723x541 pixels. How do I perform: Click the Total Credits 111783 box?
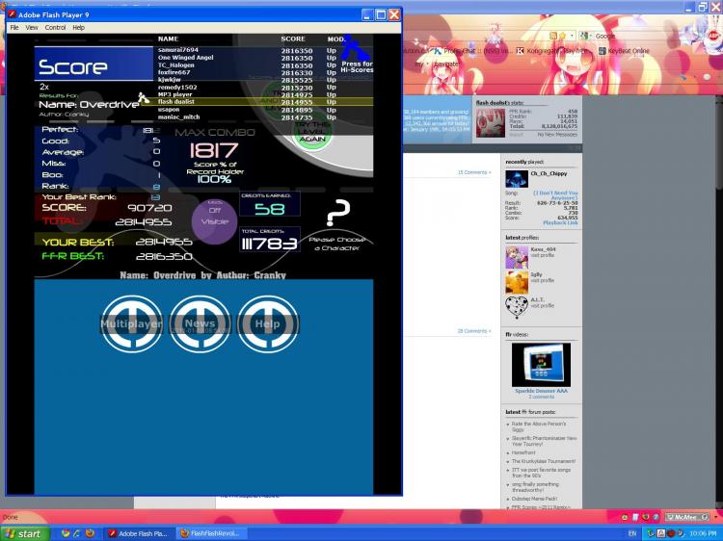(270, 240)
